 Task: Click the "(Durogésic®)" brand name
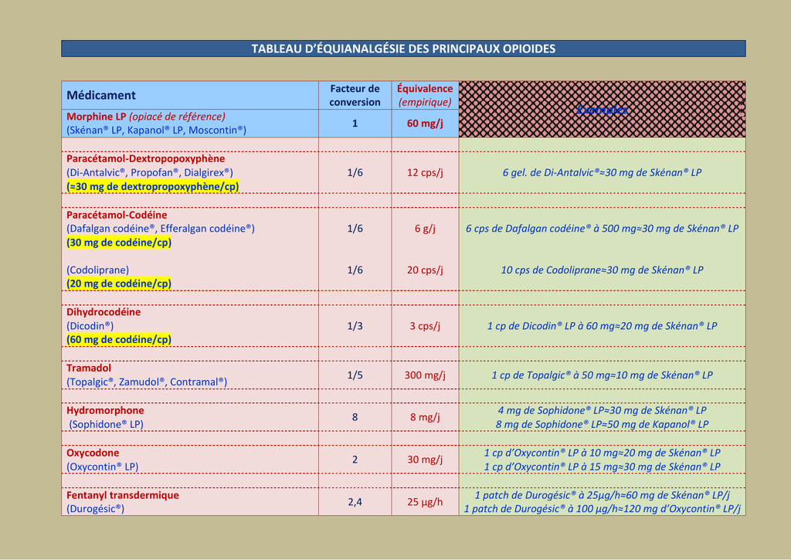point(95,508)
